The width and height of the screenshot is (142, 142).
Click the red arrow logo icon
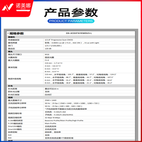pyautogui.click(x=7, y=7)
